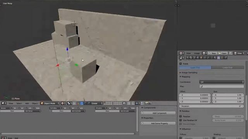
Task: Click the New image button
Action: 212,53
